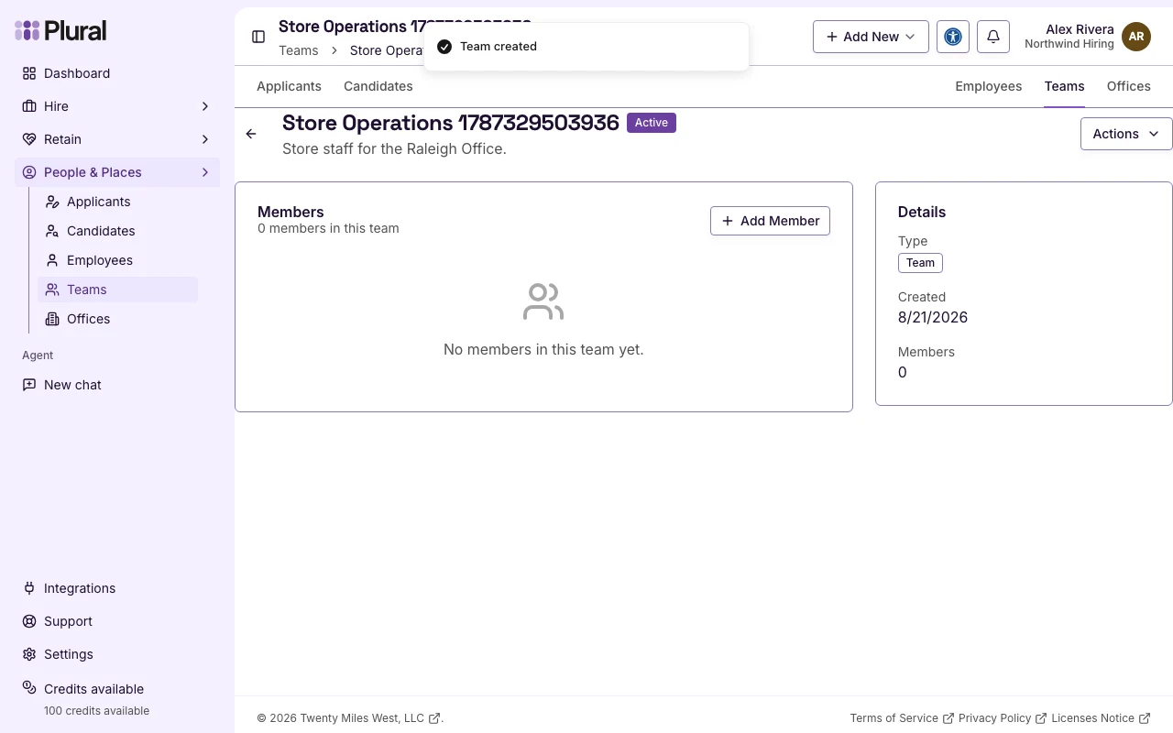Click the Alex Rivera user name
1173x733 pixels.
(1080, 29)
